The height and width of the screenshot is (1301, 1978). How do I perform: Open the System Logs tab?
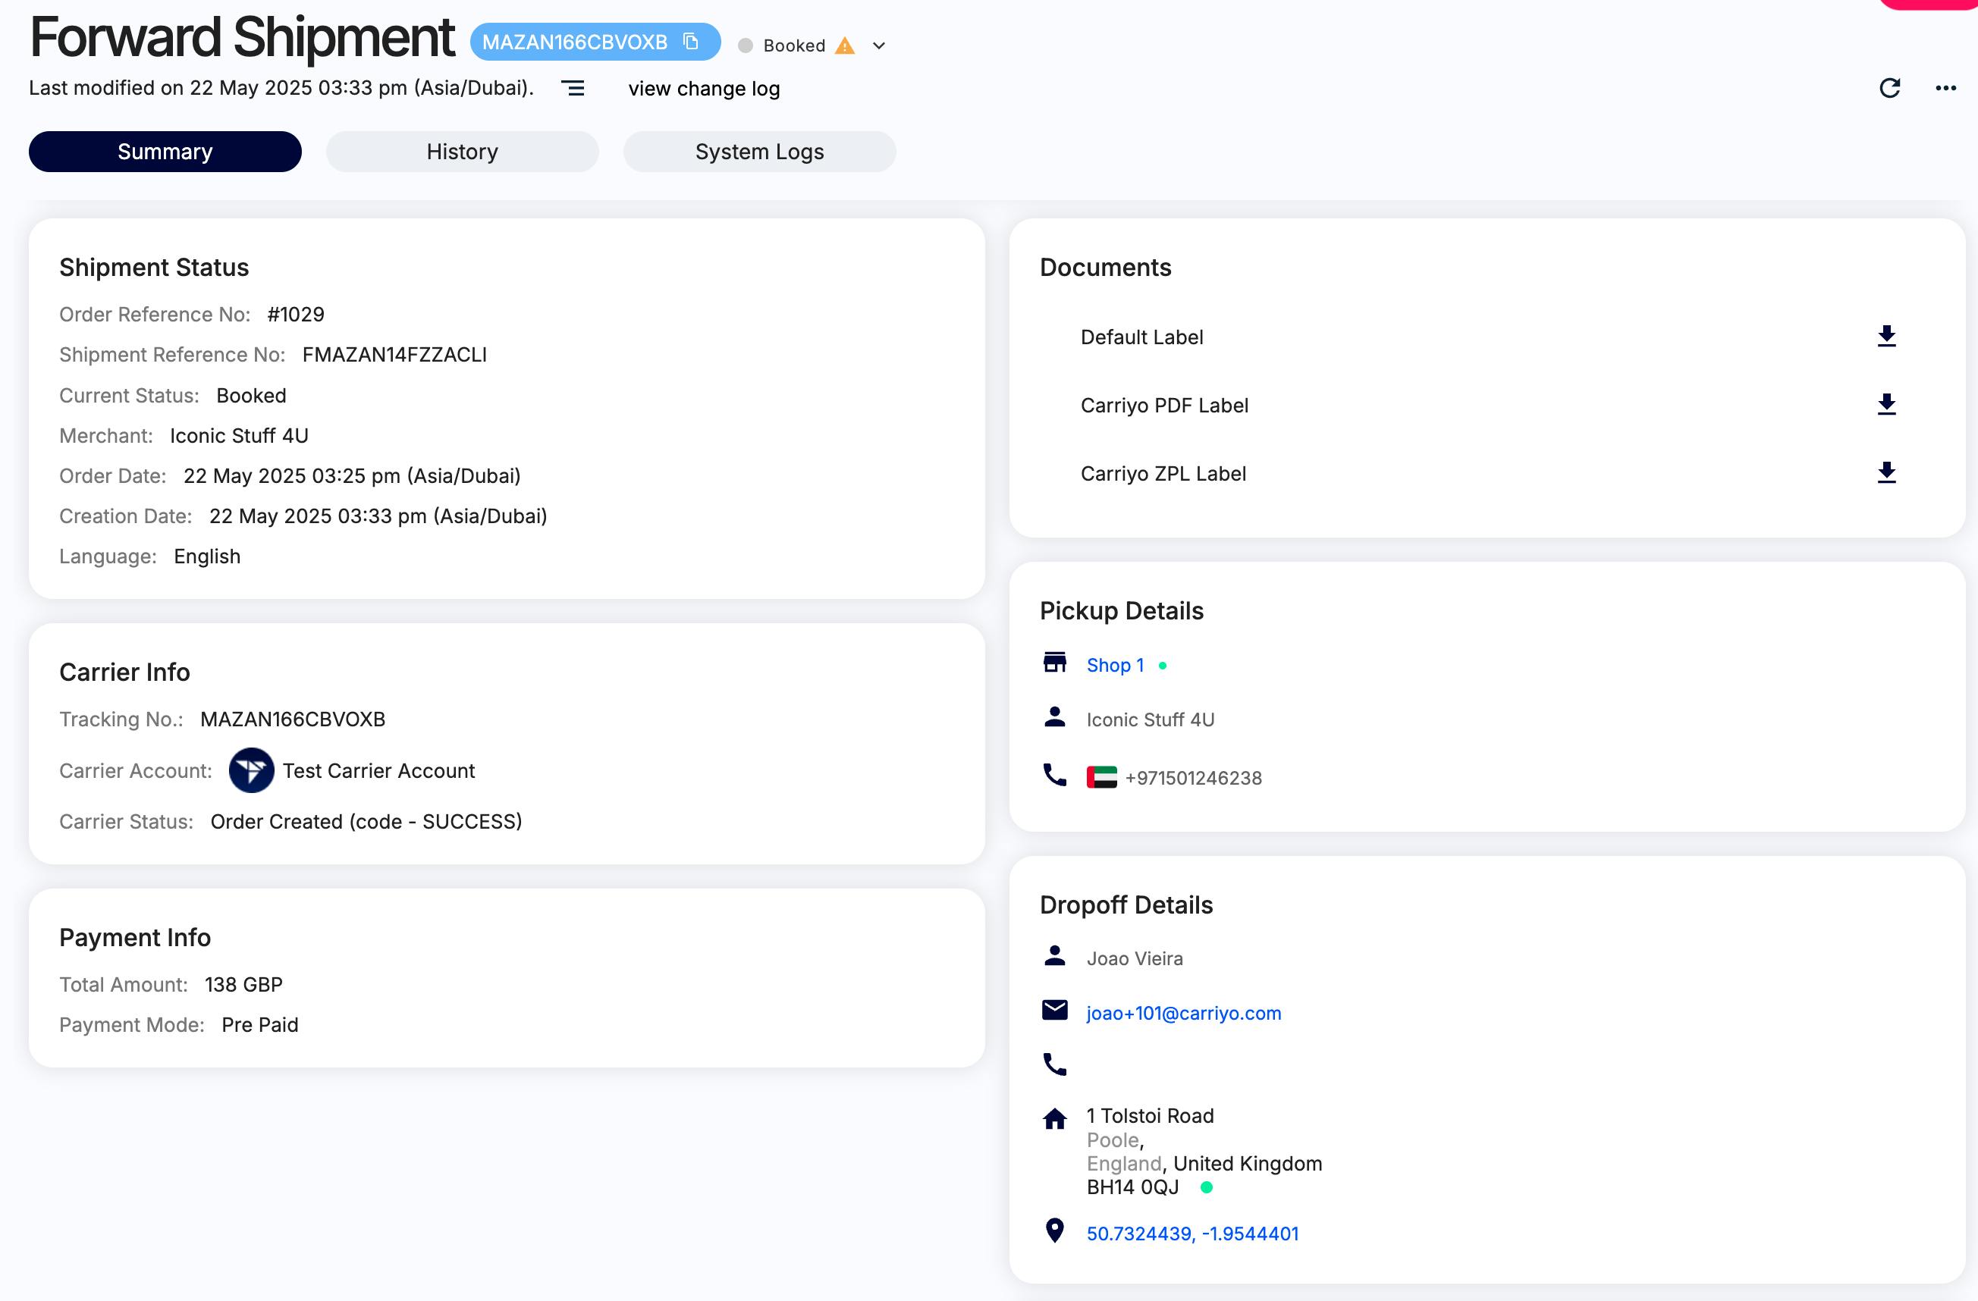pos(760,151)
